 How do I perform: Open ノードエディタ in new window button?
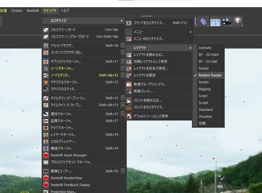pyautogui.click(x=123, y=75)
